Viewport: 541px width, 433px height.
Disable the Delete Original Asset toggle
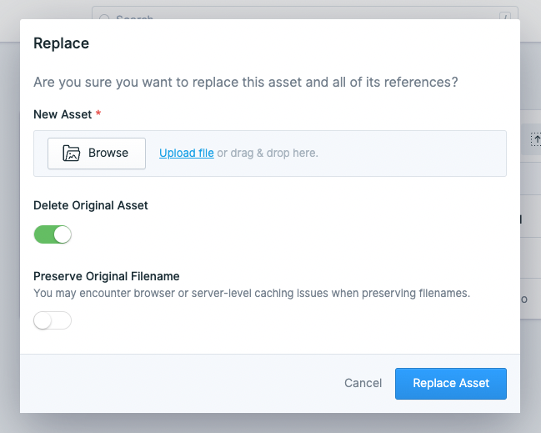pyautogui.click(x=53, y=234)
